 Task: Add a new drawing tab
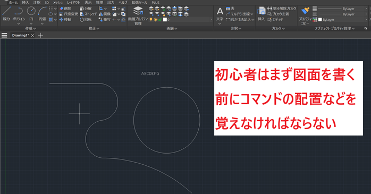tap(41, 35)
